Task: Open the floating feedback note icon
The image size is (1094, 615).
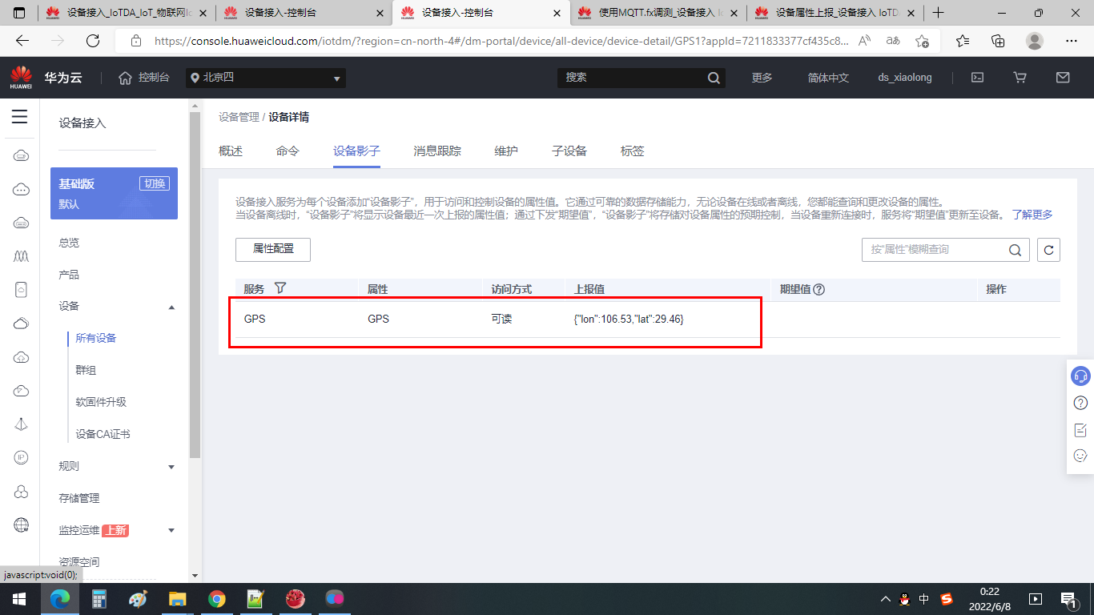Action: (1080, 430)
